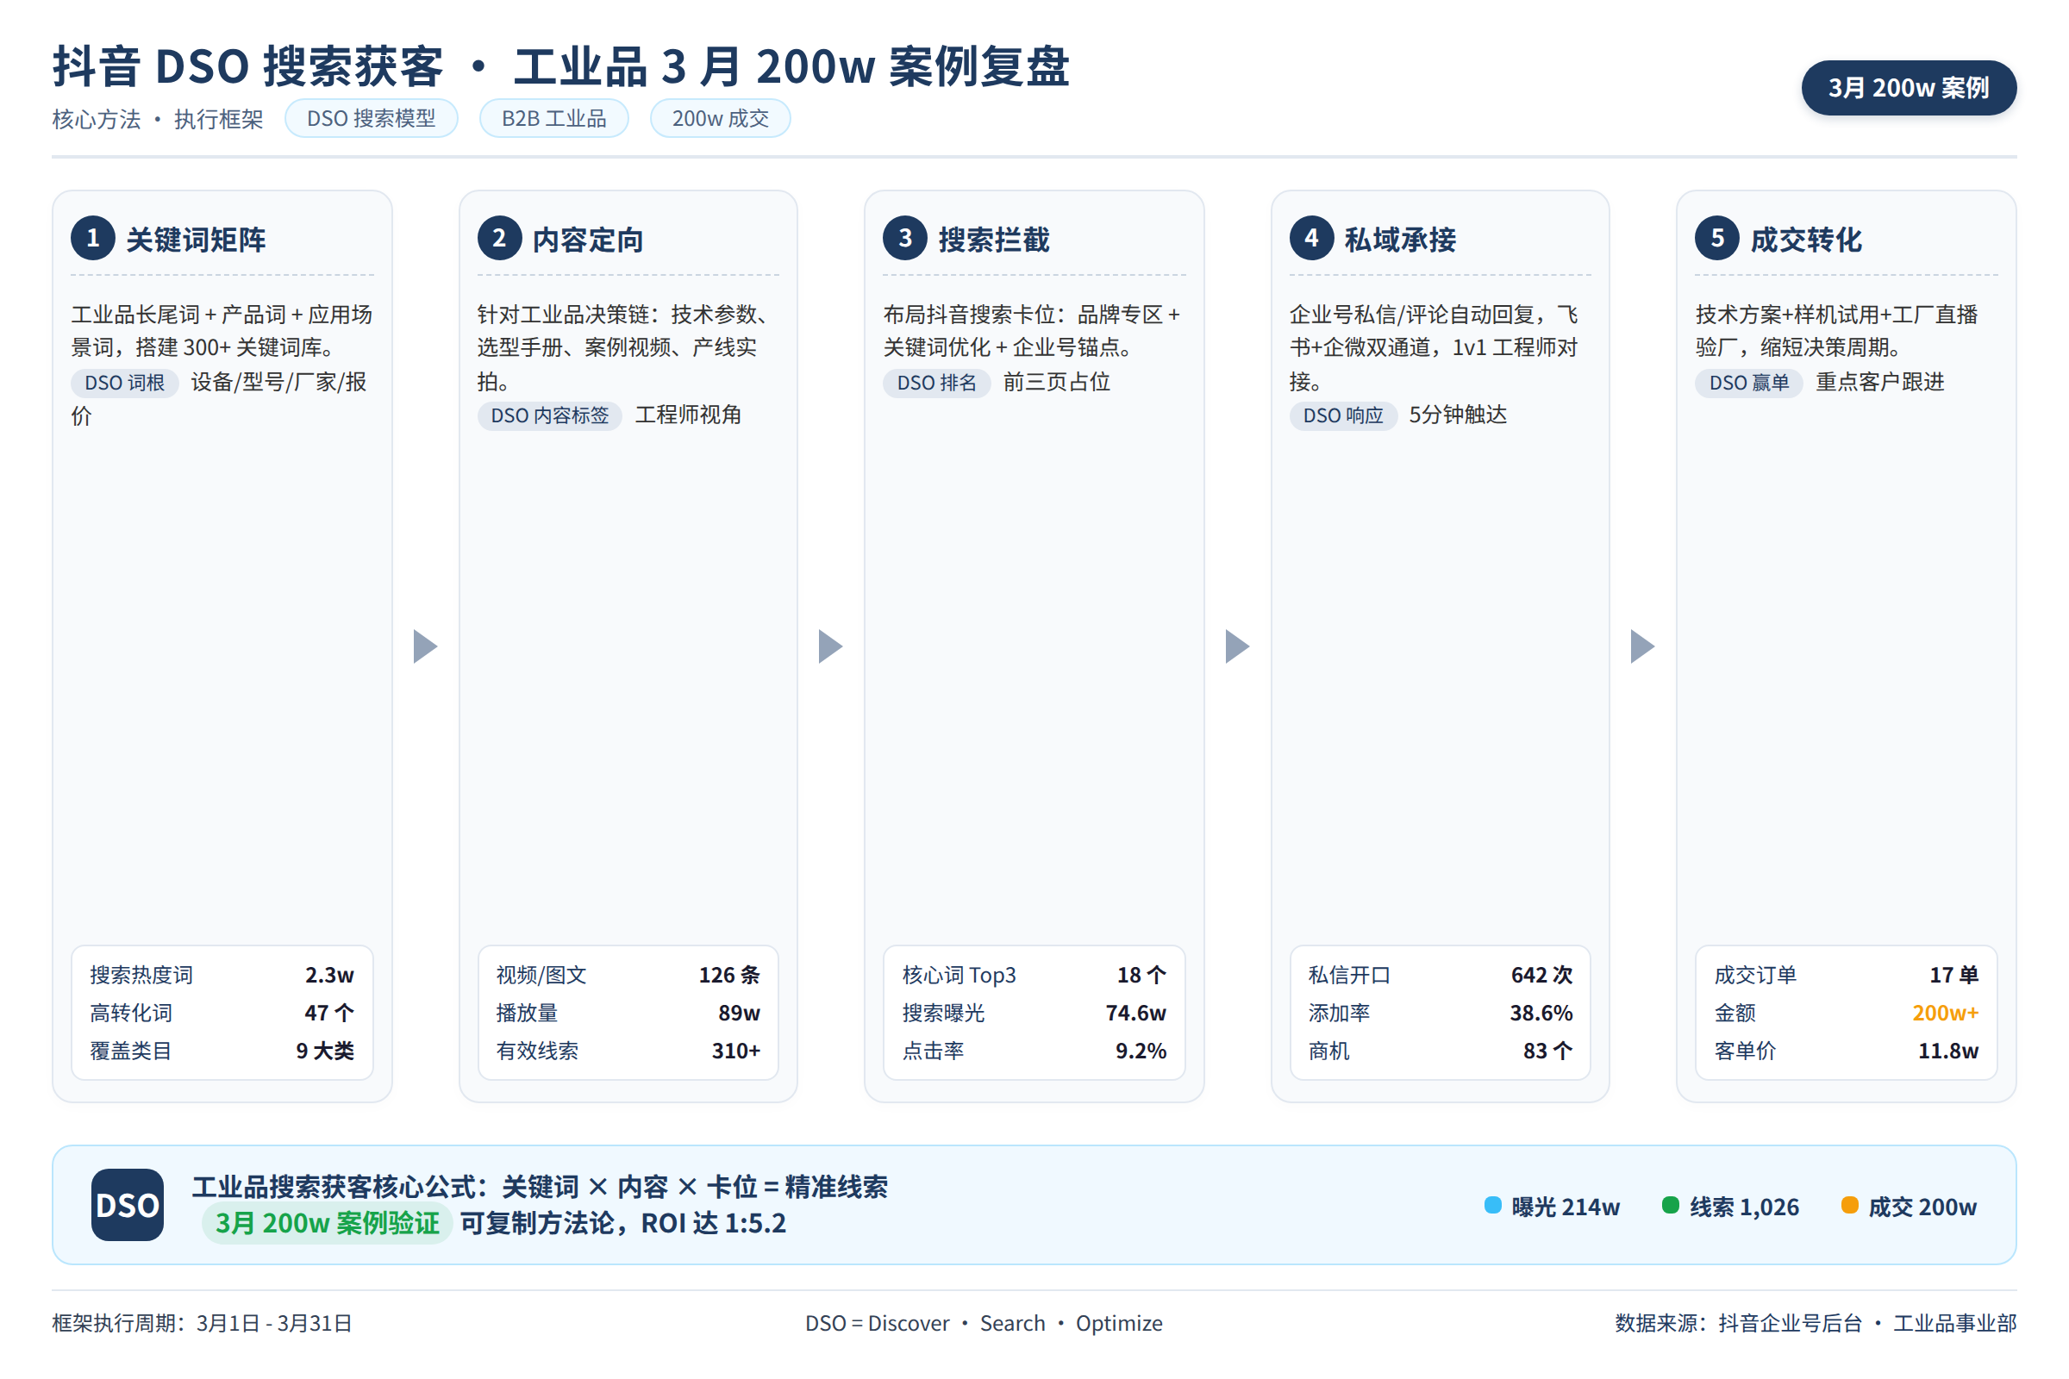Click the 成交 200w legend text
Image resolution: width=2069 pixels, height=1379 pixels.
pos(1923,1207)
